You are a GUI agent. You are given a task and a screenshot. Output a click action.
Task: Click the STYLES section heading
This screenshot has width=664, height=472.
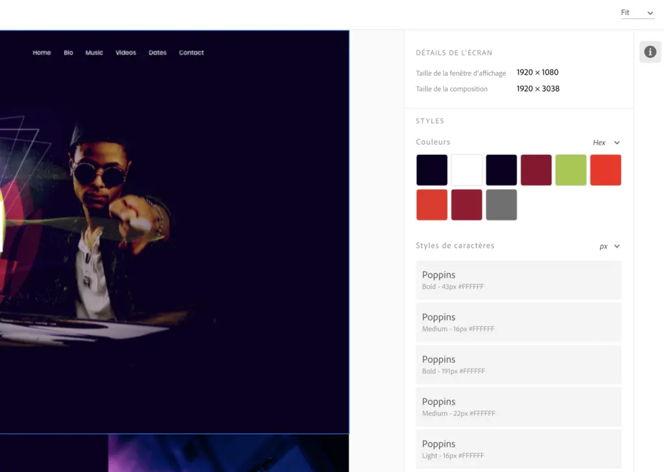(x=430, y=121)
